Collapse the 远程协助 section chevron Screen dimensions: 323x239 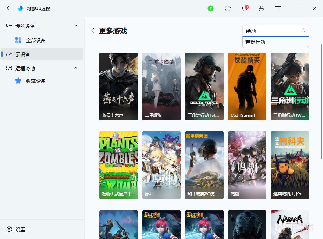click(76, 68)
